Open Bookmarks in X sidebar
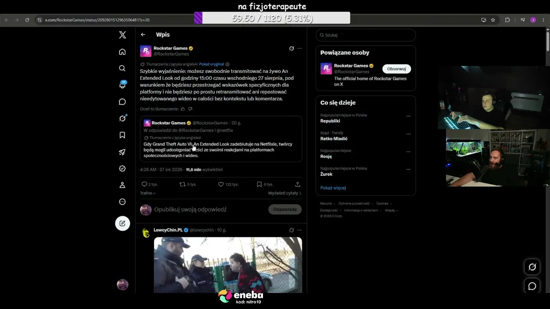This screenshot has width=550, height=309. click(122, 135)
